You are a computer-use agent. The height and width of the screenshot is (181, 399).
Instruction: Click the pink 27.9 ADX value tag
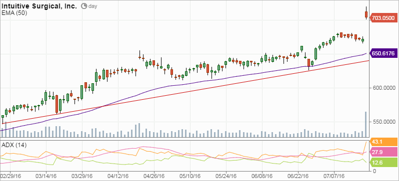pos(383,152)
